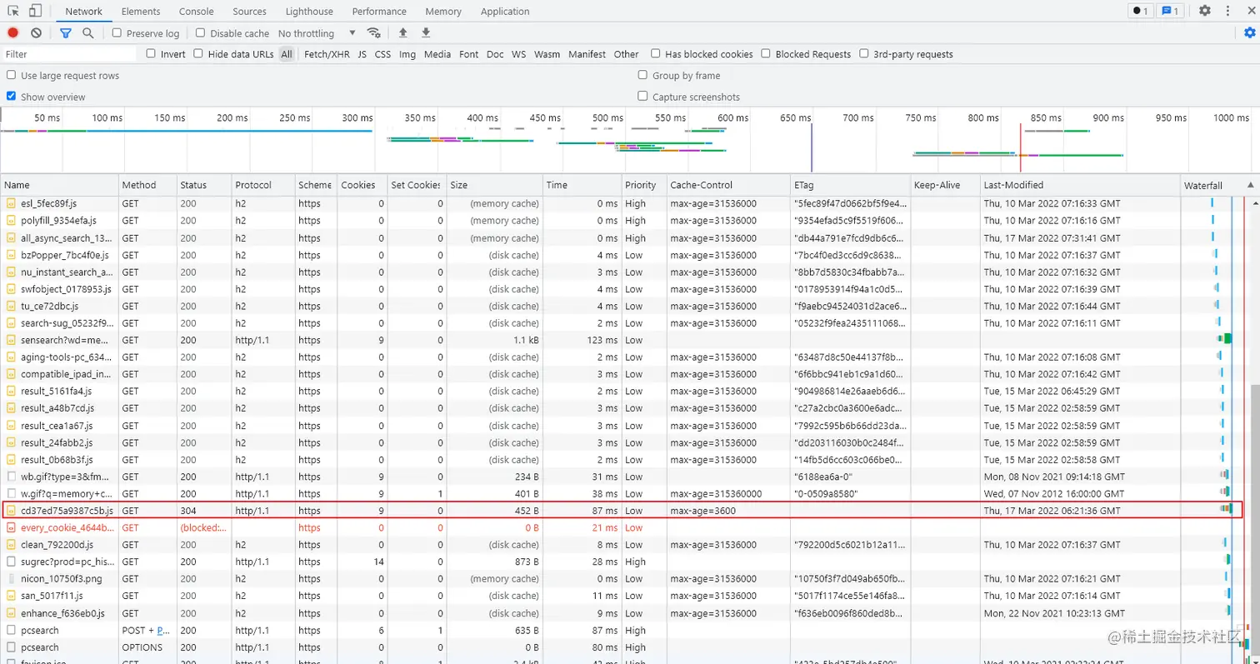Screen dimensions: 1260x664
Task: Click the Name column header
Action: (x=59, y=185)
